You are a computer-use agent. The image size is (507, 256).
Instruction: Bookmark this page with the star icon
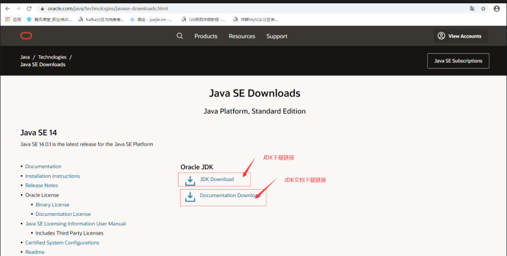(483, 9)
